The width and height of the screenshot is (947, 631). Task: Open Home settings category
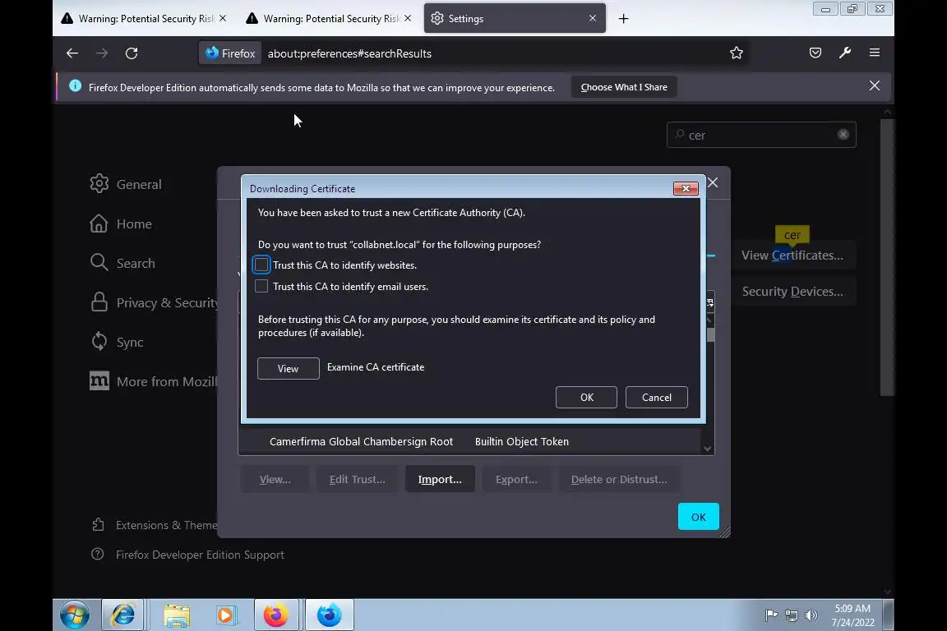point(121,223)
